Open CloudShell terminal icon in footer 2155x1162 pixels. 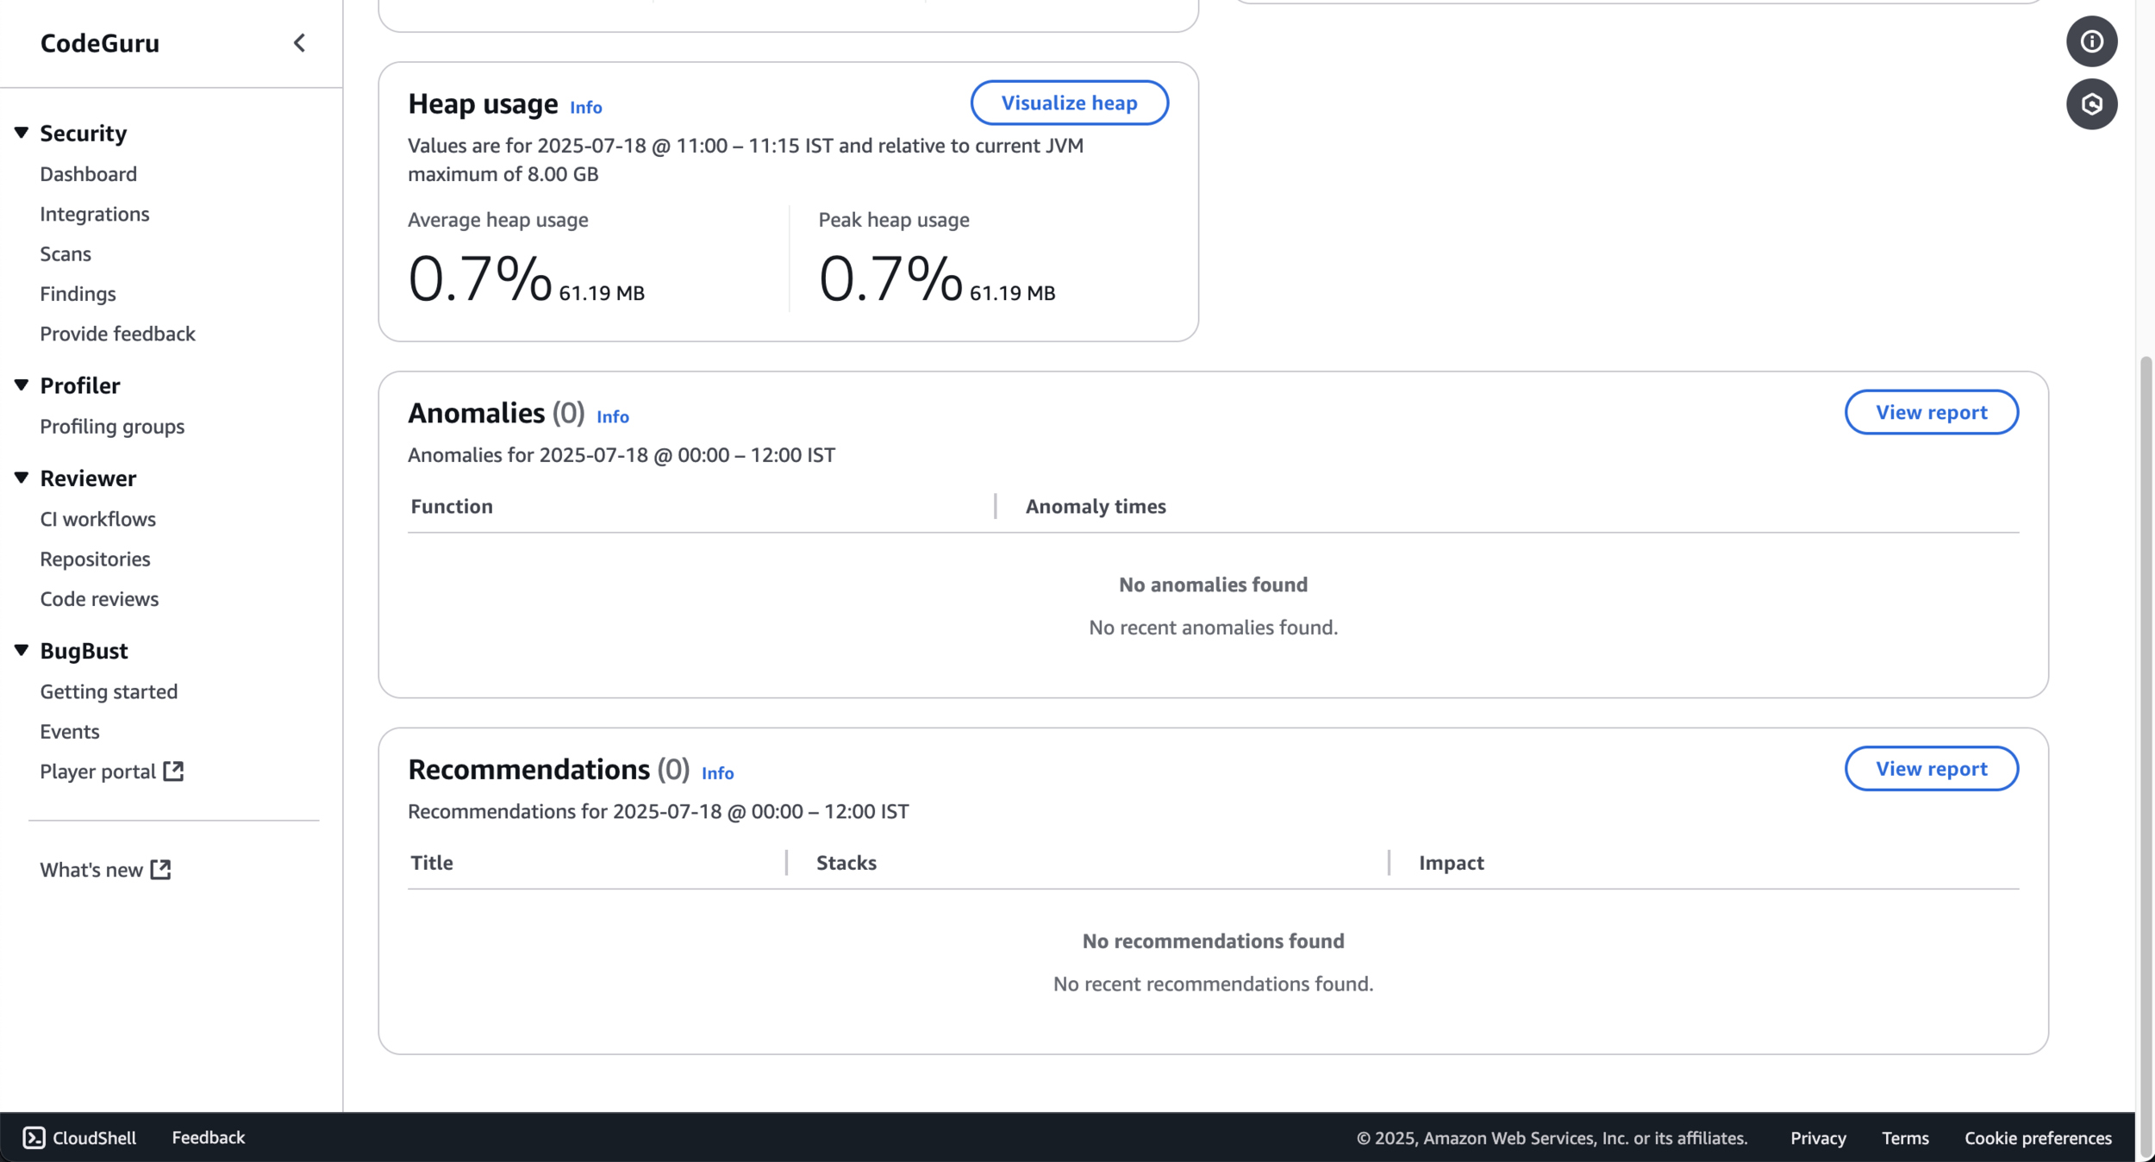[x=34, y=1137]
